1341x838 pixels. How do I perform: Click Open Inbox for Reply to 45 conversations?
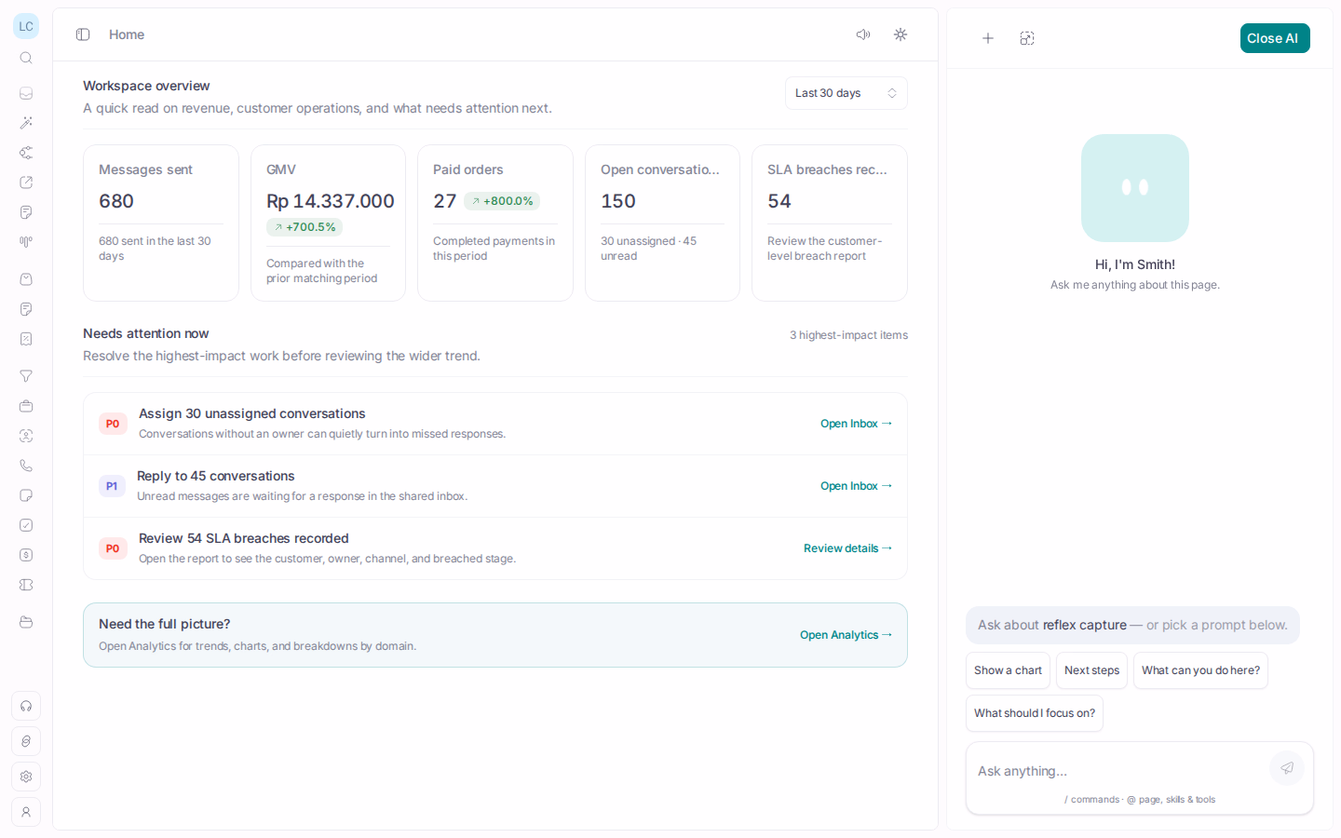pos(857,486)
